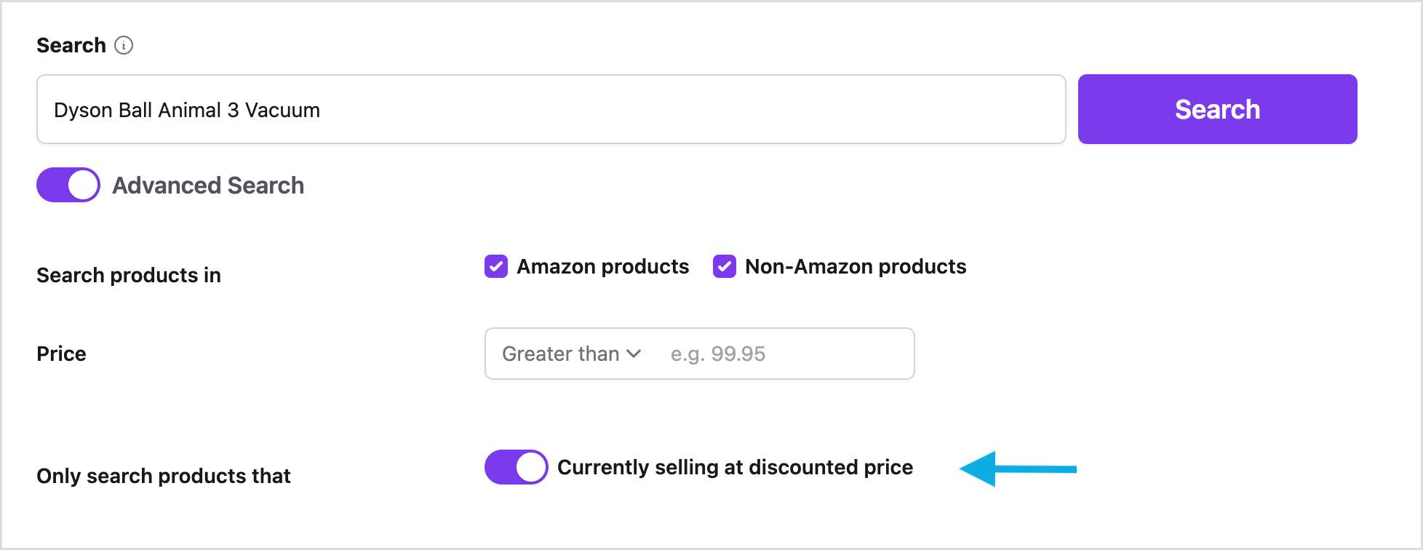Click the white knob on Advanced Search switch

[84, 185]
